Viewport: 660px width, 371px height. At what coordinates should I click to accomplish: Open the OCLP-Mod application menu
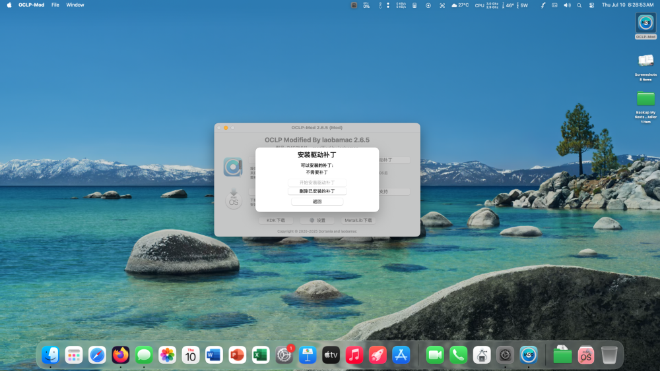[x=31, y=5]
